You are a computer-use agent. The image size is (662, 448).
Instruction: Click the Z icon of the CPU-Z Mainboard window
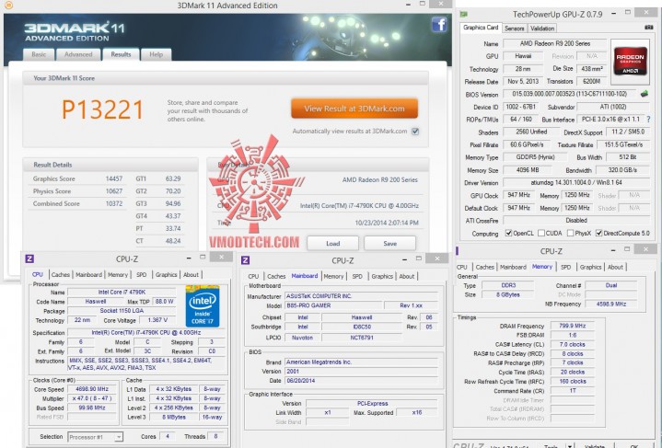point(245,259)
